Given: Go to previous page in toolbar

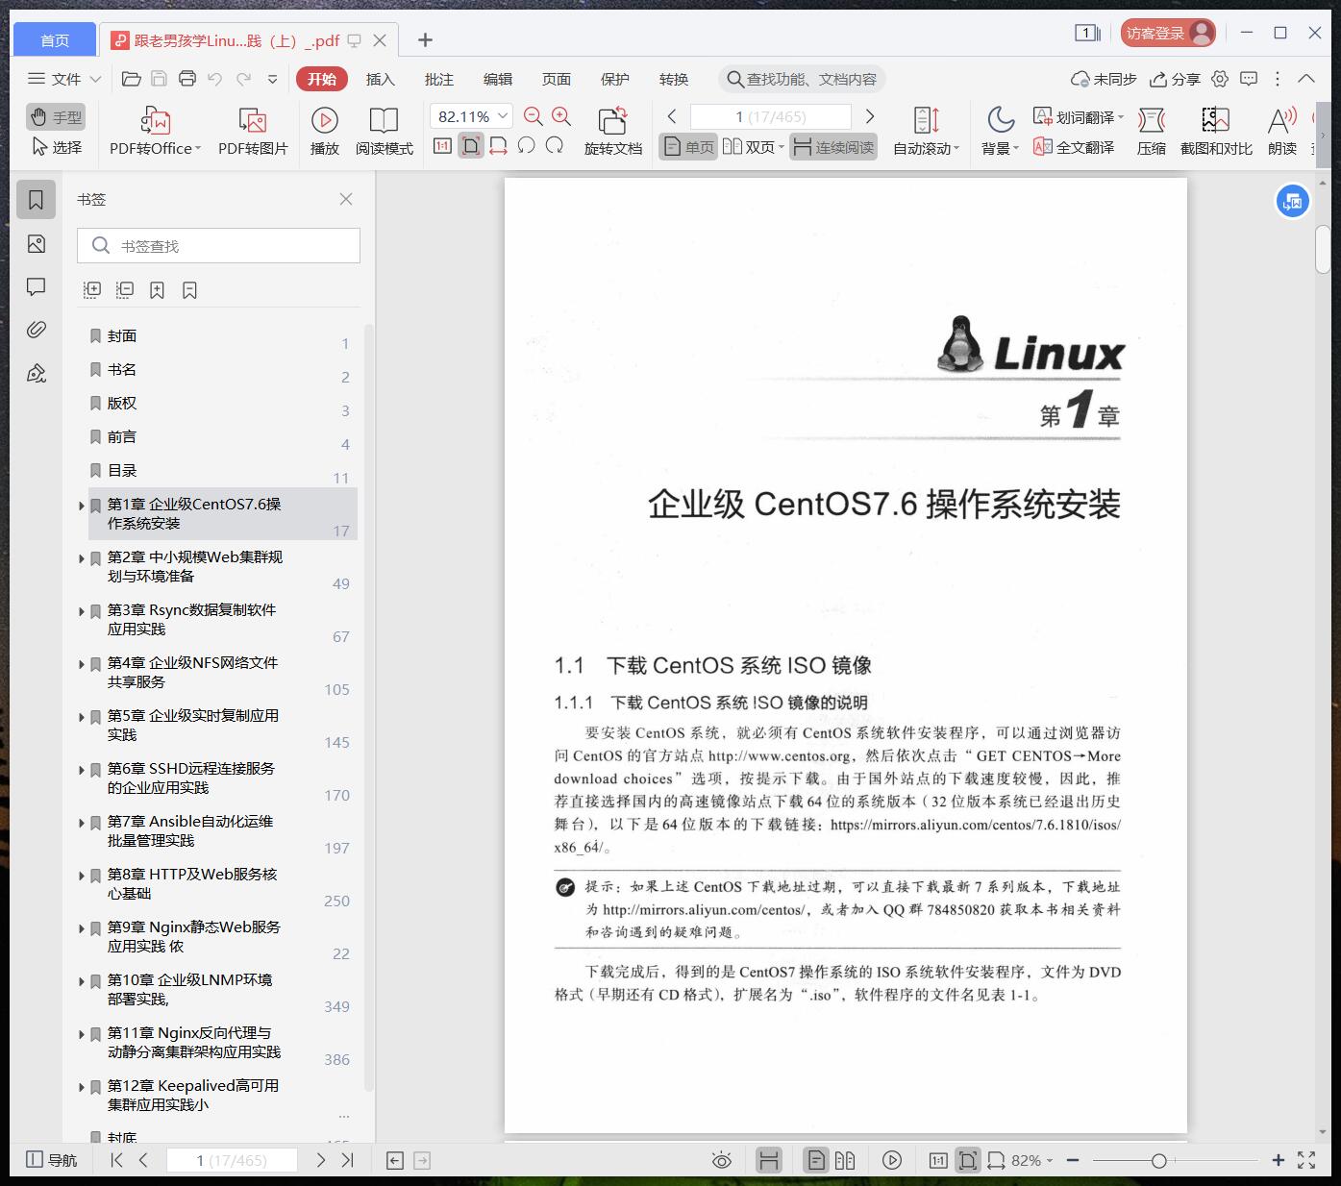Looking at the screenshot, I should pos(672,116).
